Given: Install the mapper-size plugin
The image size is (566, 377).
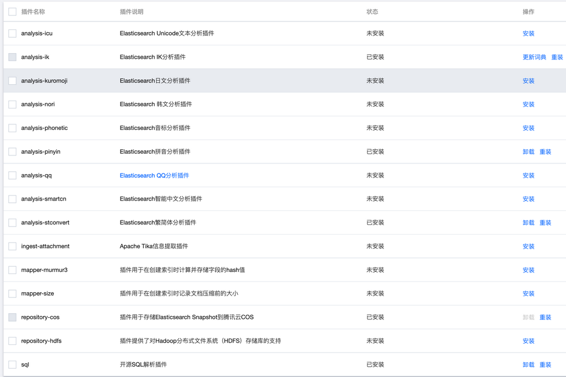Looking at the screenshot, I should pos(528,294).
